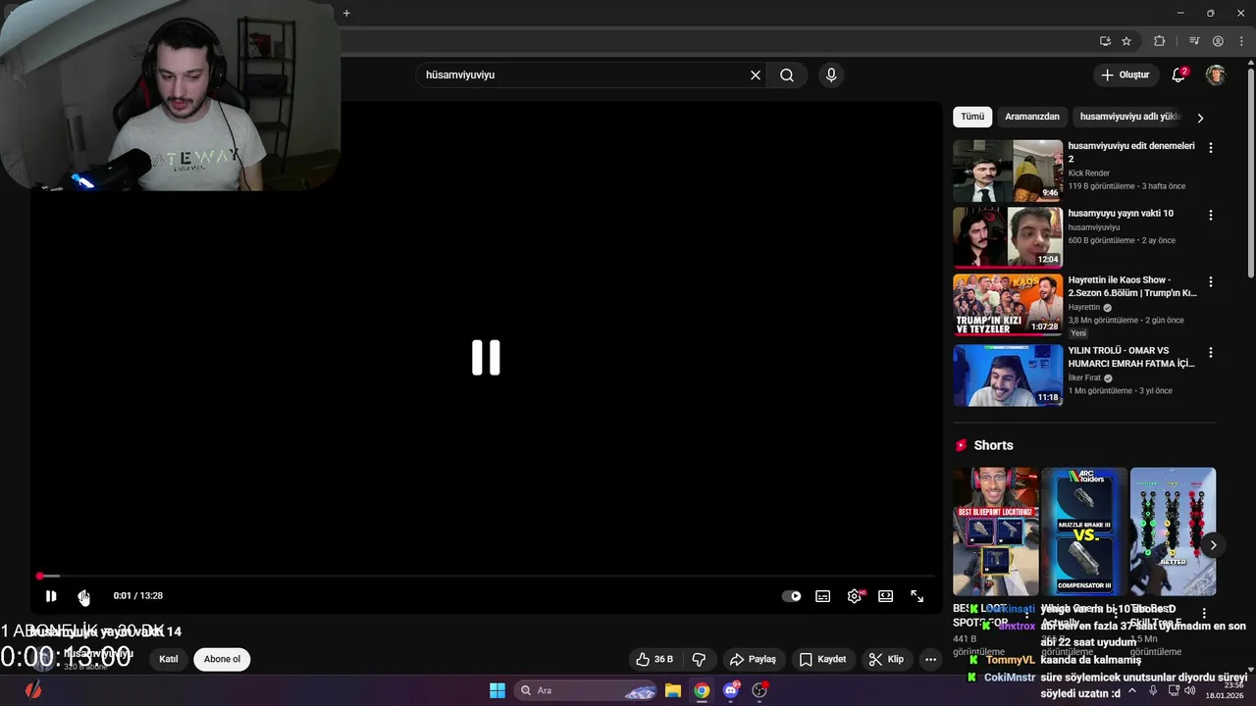Install the app via the address bar install icon
Viewport: 1256px width, 706px height.
(x=1105, y=41)
